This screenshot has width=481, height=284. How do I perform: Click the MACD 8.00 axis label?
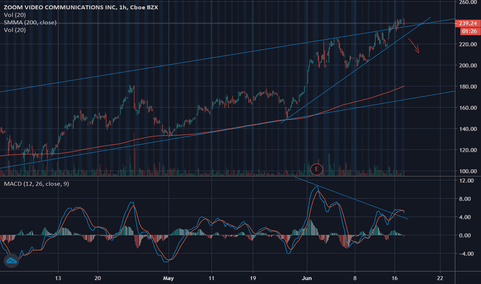coord(465,199)
